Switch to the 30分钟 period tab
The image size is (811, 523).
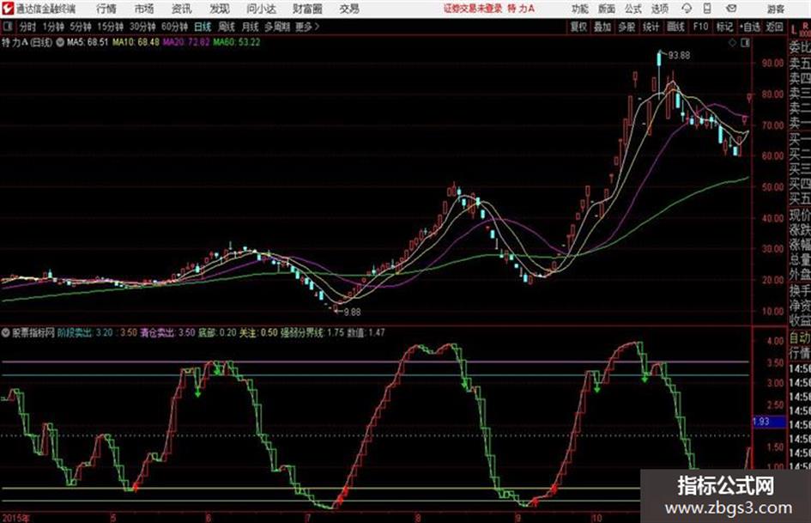[x=142, y=27]
